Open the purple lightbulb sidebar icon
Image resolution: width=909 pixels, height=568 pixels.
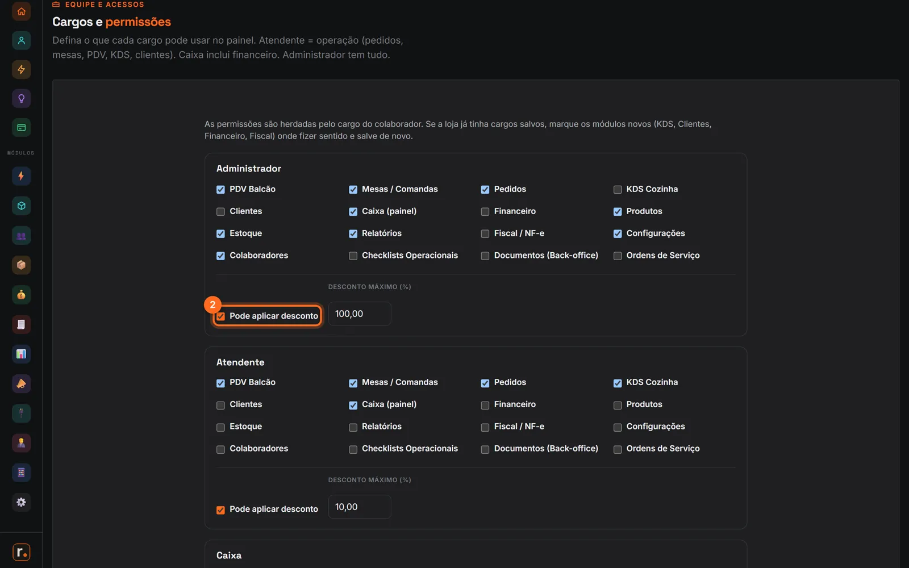point(21,98)
